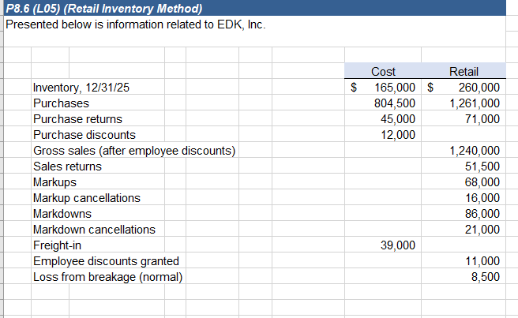Screen dimensions: 518x318
Task: Select the P8.6 Retail Inventory Method title cell
Action: 255,8
